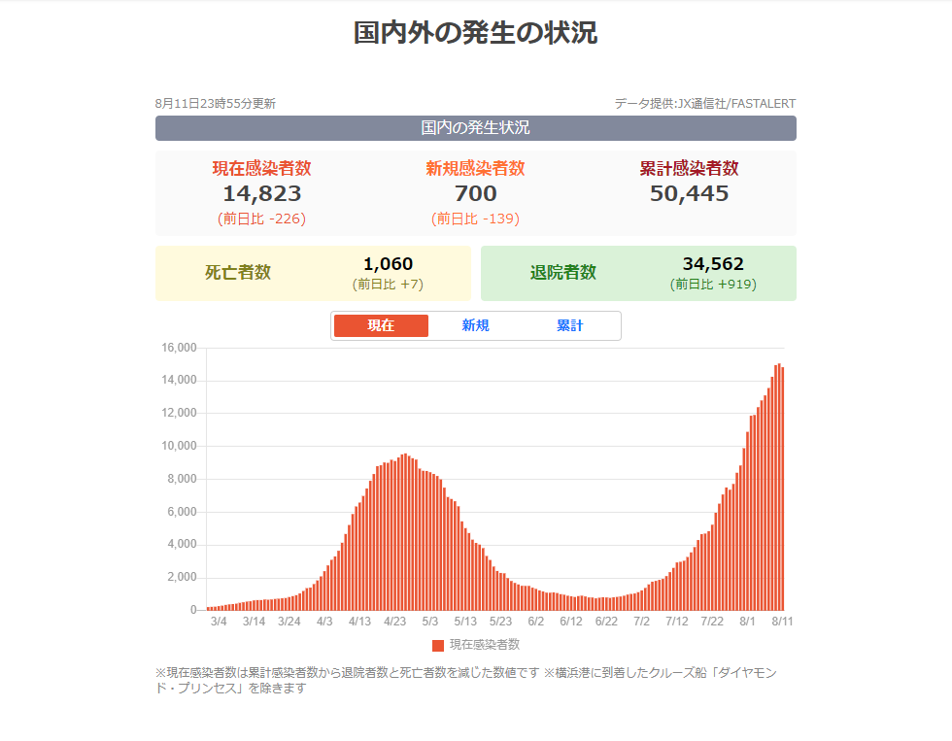The width and height of the screenshot is (952, 741).
Task: Click the orange legend color square
Action: [438, 645]
